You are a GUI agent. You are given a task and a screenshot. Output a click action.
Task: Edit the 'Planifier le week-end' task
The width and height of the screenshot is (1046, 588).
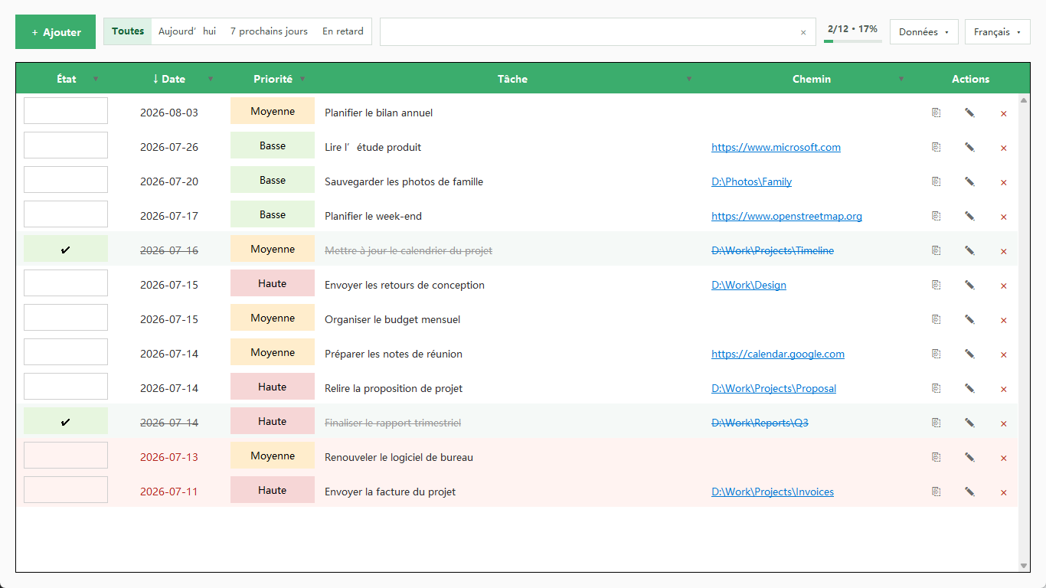969,216
